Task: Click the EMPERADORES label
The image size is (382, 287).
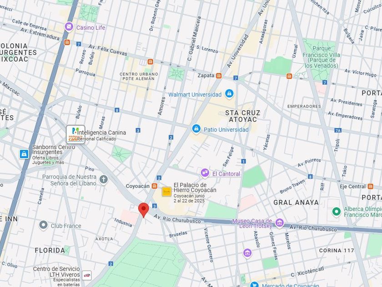Action: 304,107
